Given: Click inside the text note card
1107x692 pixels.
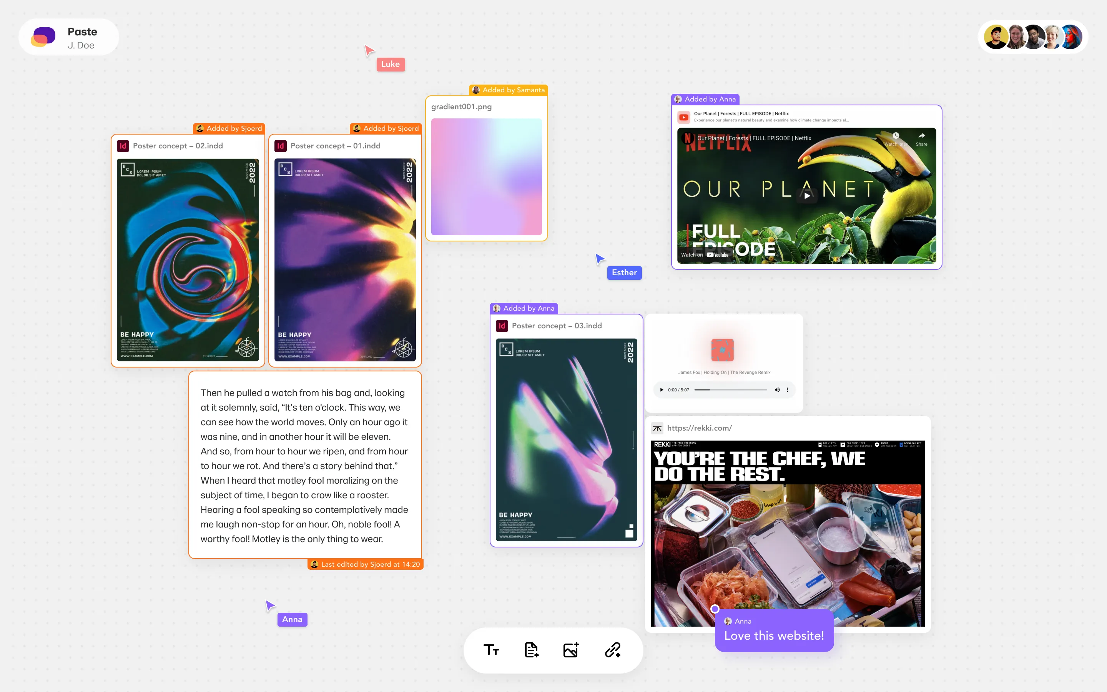Looking at the screenshot, I should (x=305, y=466).
